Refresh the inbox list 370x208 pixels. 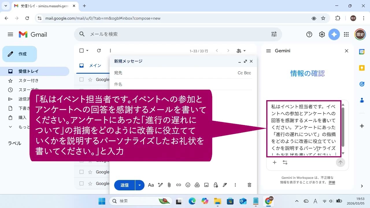tap(99, 51)
